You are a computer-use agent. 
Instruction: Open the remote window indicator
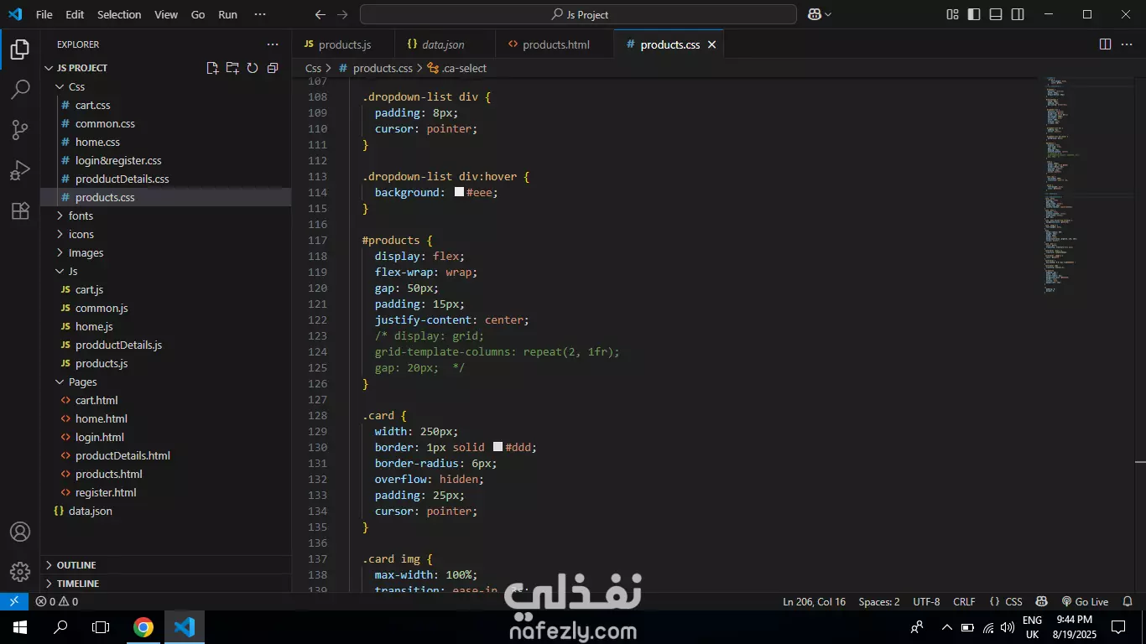click(x=14, y=601)
